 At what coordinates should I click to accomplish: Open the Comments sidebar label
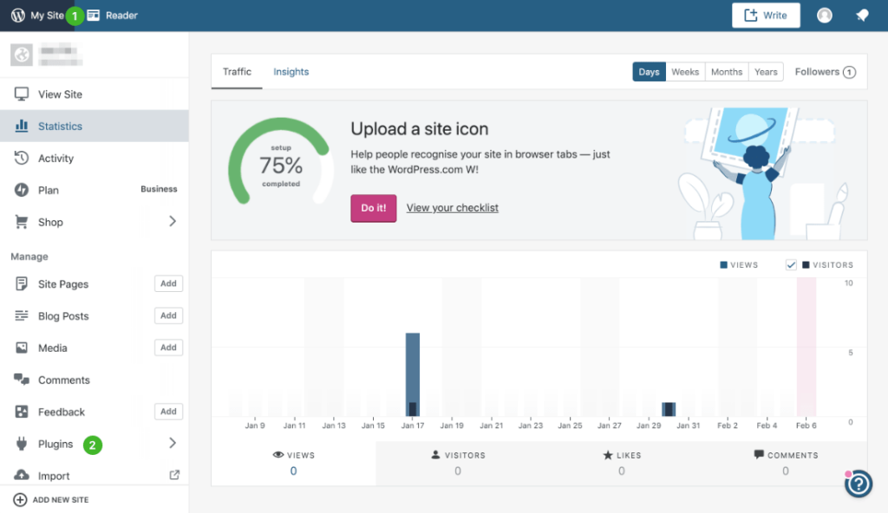point(64,380)
